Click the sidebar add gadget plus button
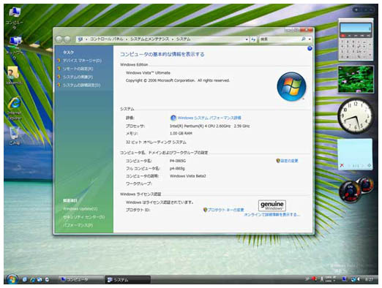Viewport: 382px width, 288px height. [x=356, y=10]
